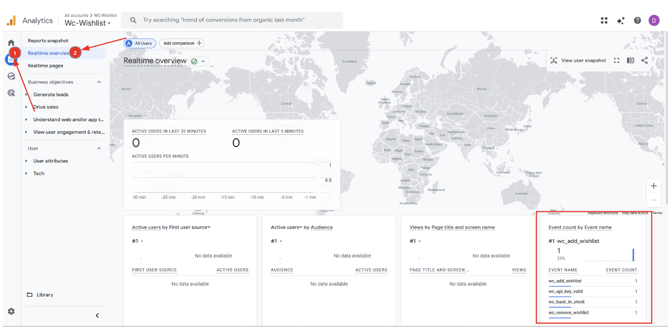Zoom in on the map
Image resolution: width=668 pixels, height=327 pixels.
point(653,186)
